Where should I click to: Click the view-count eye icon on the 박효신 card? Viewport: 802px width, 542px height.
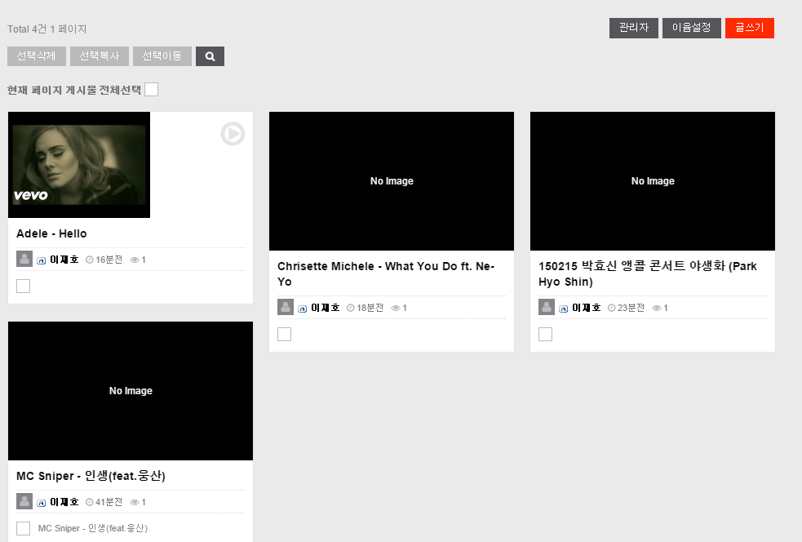click(657, 308)
